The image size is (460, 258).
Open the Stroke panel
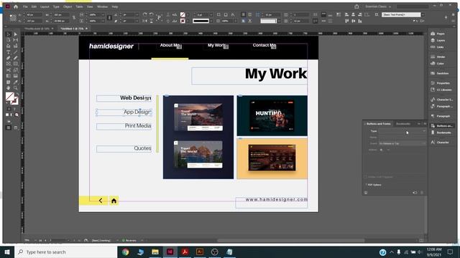441,57
